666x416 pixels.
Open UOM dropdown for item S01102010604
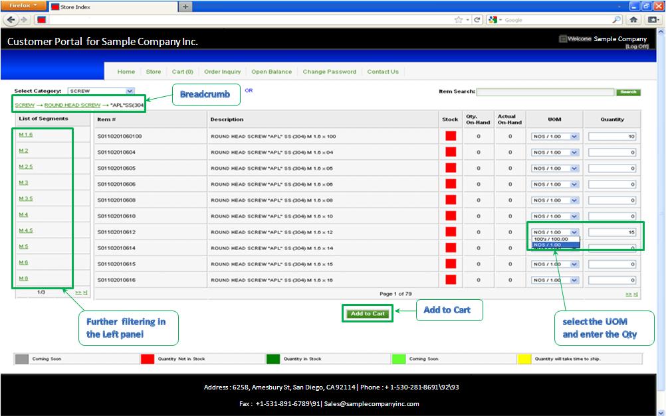coord(555,152)
